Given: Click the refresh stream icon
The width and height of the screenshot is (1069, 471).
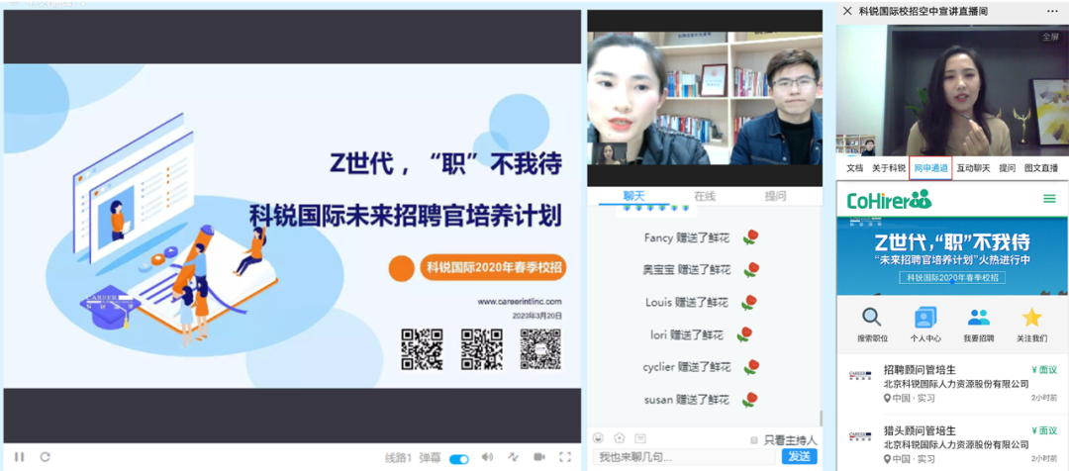Looking at the screenshot, I should pyautogui.click(x=45, y=457).
